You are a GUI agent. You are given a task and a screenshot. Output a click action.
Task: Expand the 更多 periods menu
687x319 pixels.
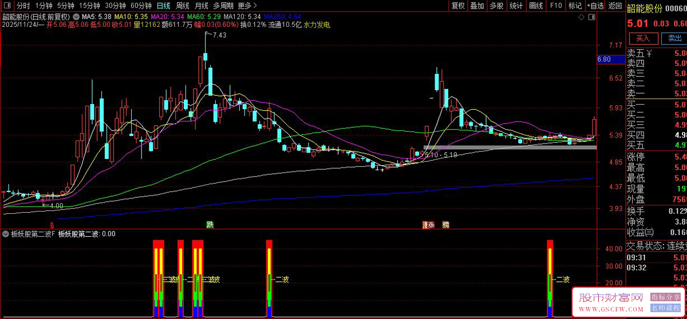247,6
